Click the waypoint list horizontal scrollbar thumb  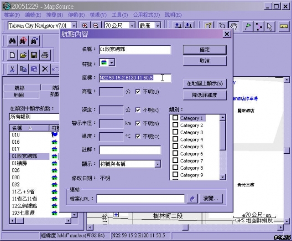point(20,221)
